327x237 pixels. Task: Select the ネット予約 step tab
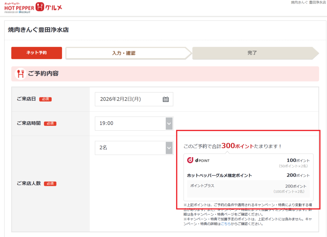[36, 53]
